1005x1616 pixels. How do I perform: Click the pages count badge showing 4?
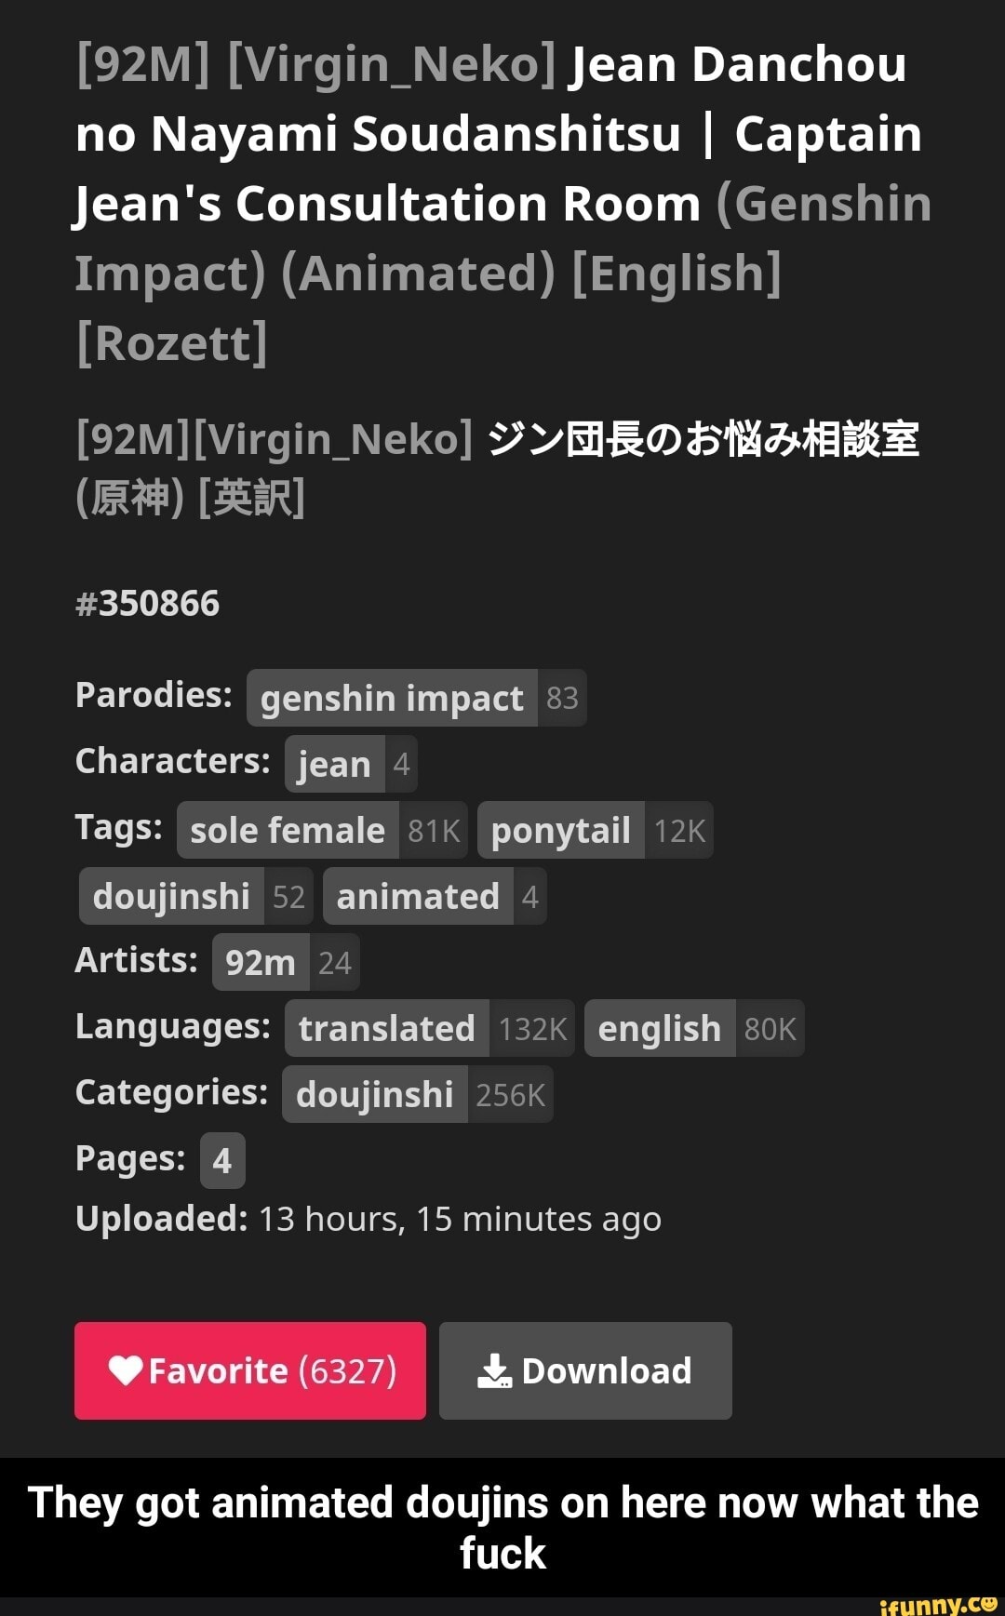[x=222, y=1161]
